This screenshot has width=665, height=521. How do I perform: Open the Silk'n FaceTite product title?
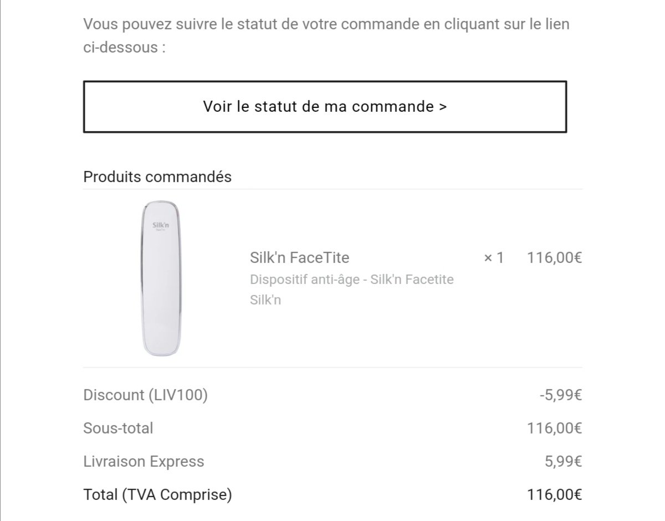299,258
